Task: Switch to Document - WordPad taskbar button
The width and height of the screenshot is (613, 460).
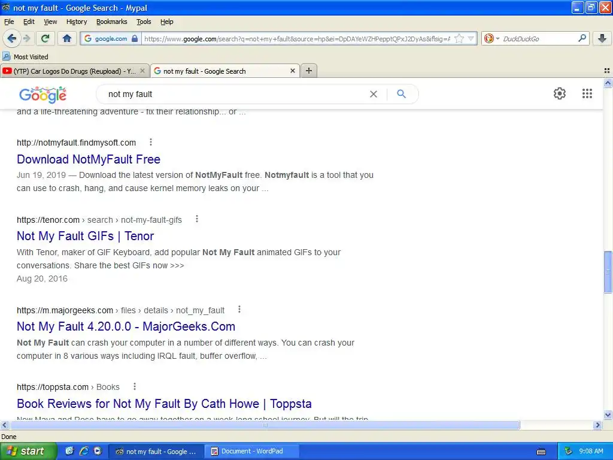Action: click(253, 451)
